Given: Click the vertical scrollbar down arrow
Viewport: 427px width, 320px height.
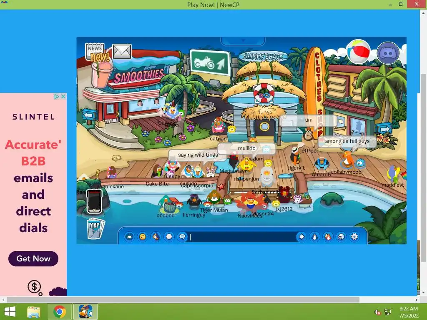Looking at the screenshot, I should point(423,292).
